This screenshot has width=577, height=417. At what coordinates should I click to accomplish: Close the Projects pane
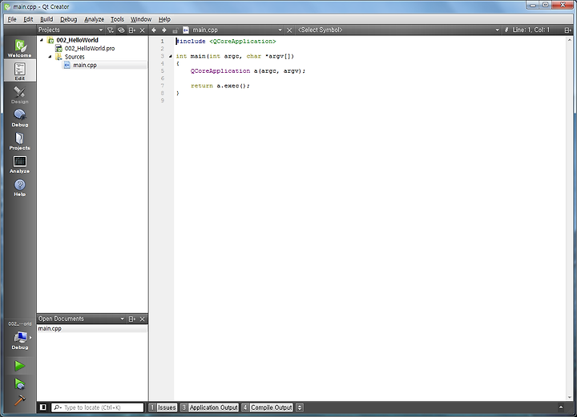coord(143,30)
